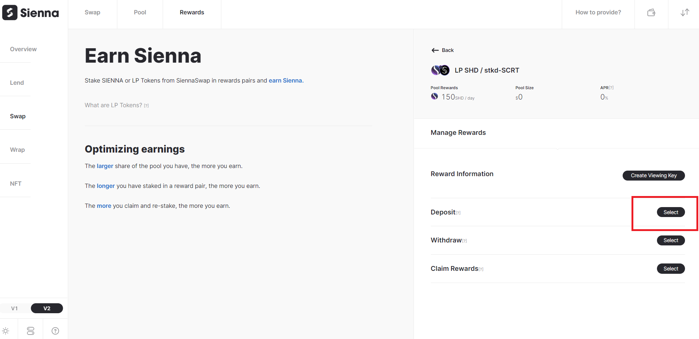The image size is (699, 339).
Task: Click Back text label
Action: [448, 50]
